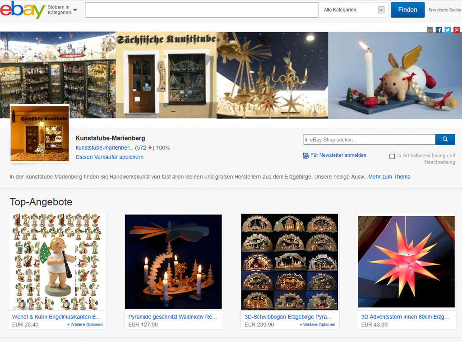Click the shop search magnifier button
This screenshot has height=342, width=462.
pyautogui.click(x=445, y=139)
